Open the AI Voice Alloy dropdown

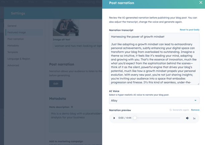(154, 101)
